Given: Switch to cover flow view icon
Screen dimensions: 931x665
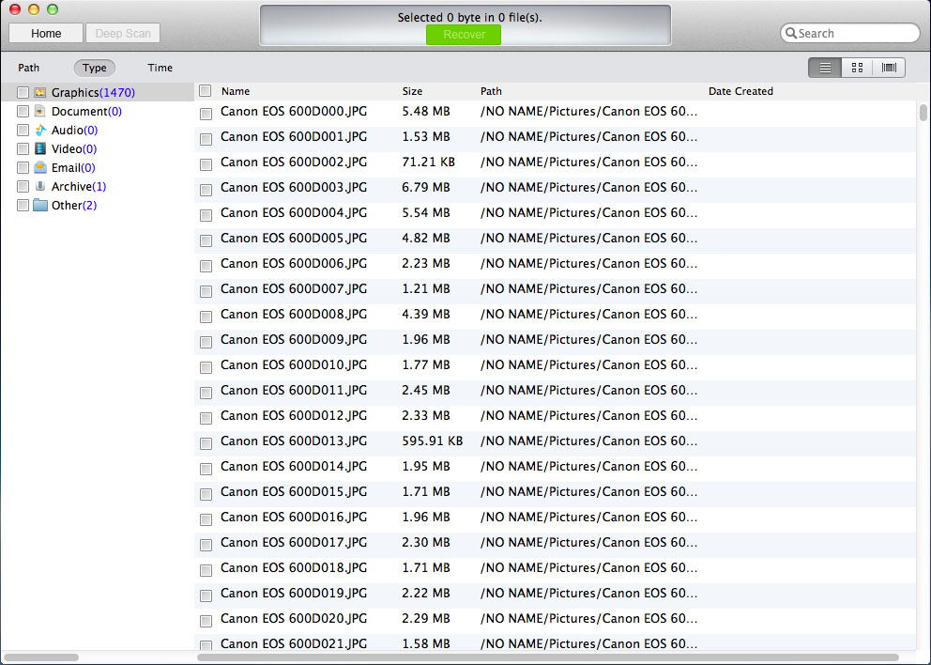Looking at the screenshot, I should click(889, 68).
